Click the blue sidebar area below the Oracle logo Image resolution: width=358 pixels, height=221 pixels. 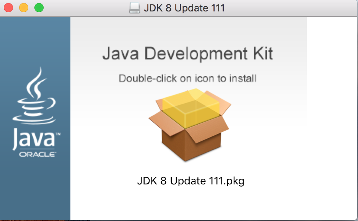coord(35,189)
